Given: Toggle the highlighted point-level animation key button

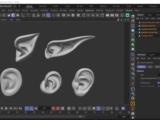Looking at the screenshot, I should click(98, 108).
